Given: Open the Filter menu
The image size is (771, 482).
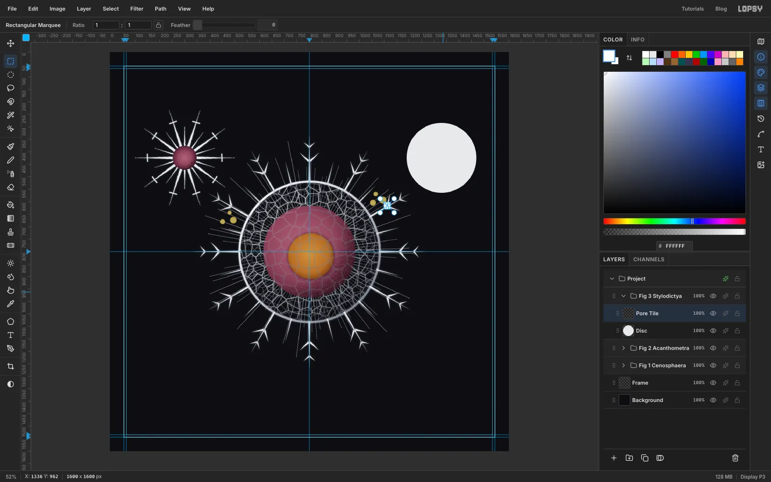Looking at the screenshot, I should click(137, 9).
